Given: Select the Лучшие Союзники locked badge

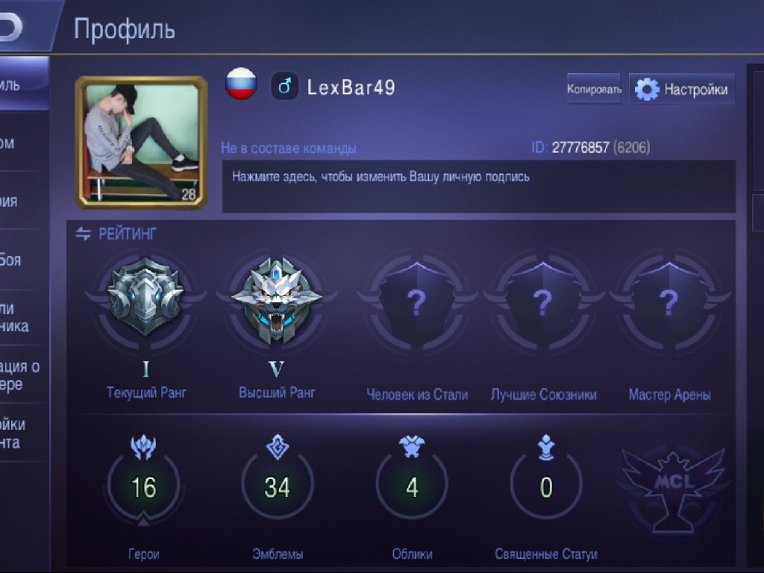Looking at the screenshot, I should 543,302.
